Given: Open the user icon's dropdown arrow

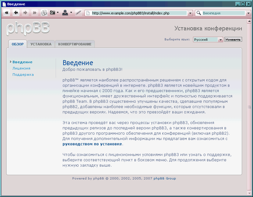Looking at the screenshot, I should click(x=71, y=13).
